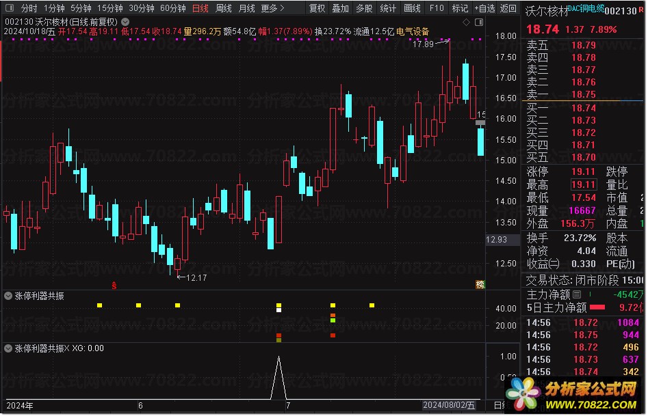Click the 2024/08/02/五 date label on time axis
648x416 pixels.
[448, 405]
